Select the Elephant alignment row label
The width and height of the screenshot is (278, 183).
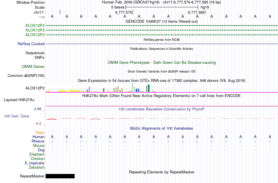point(37,154)
